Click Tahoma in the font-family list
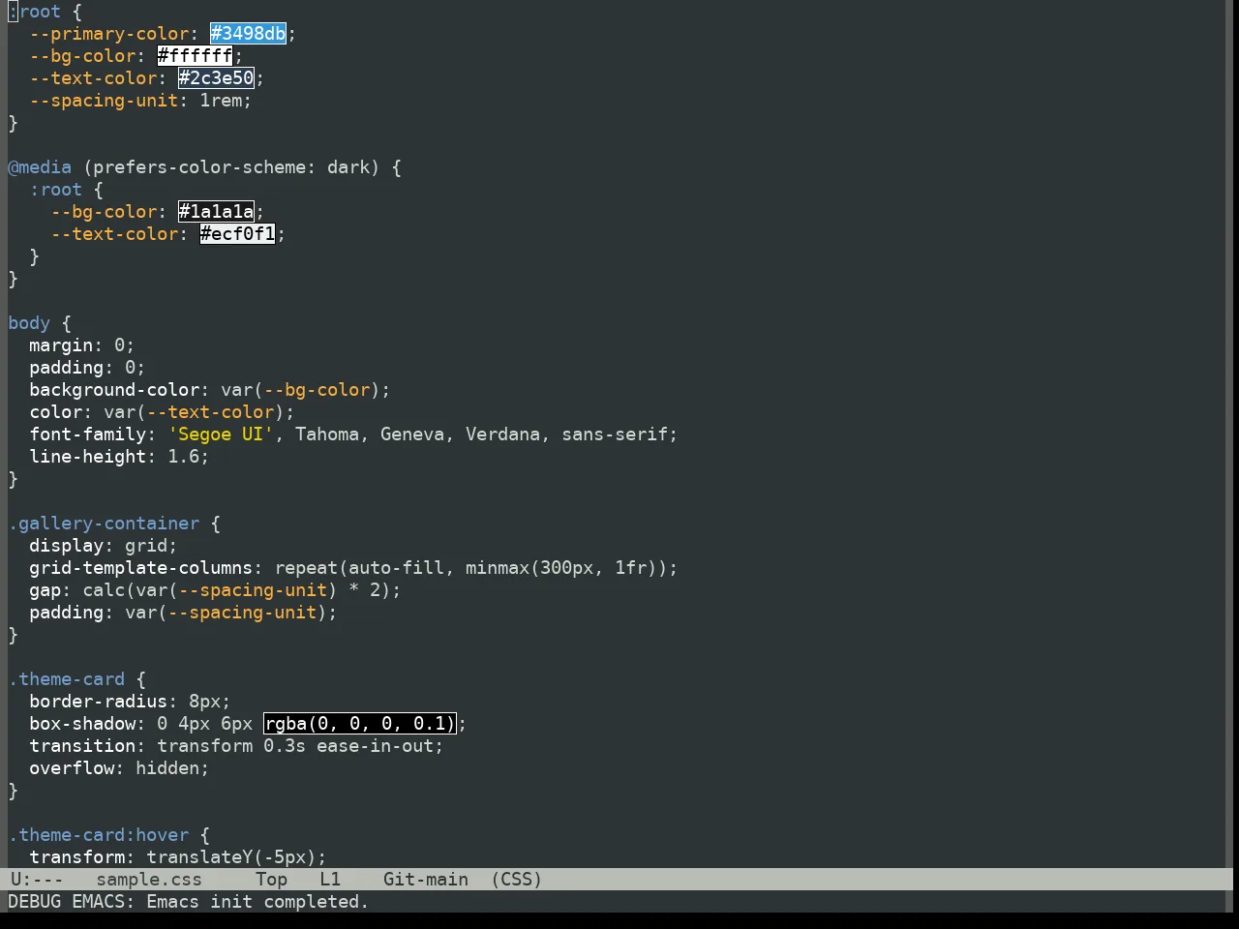This screenshot has width=1239, height=929. 327,435
